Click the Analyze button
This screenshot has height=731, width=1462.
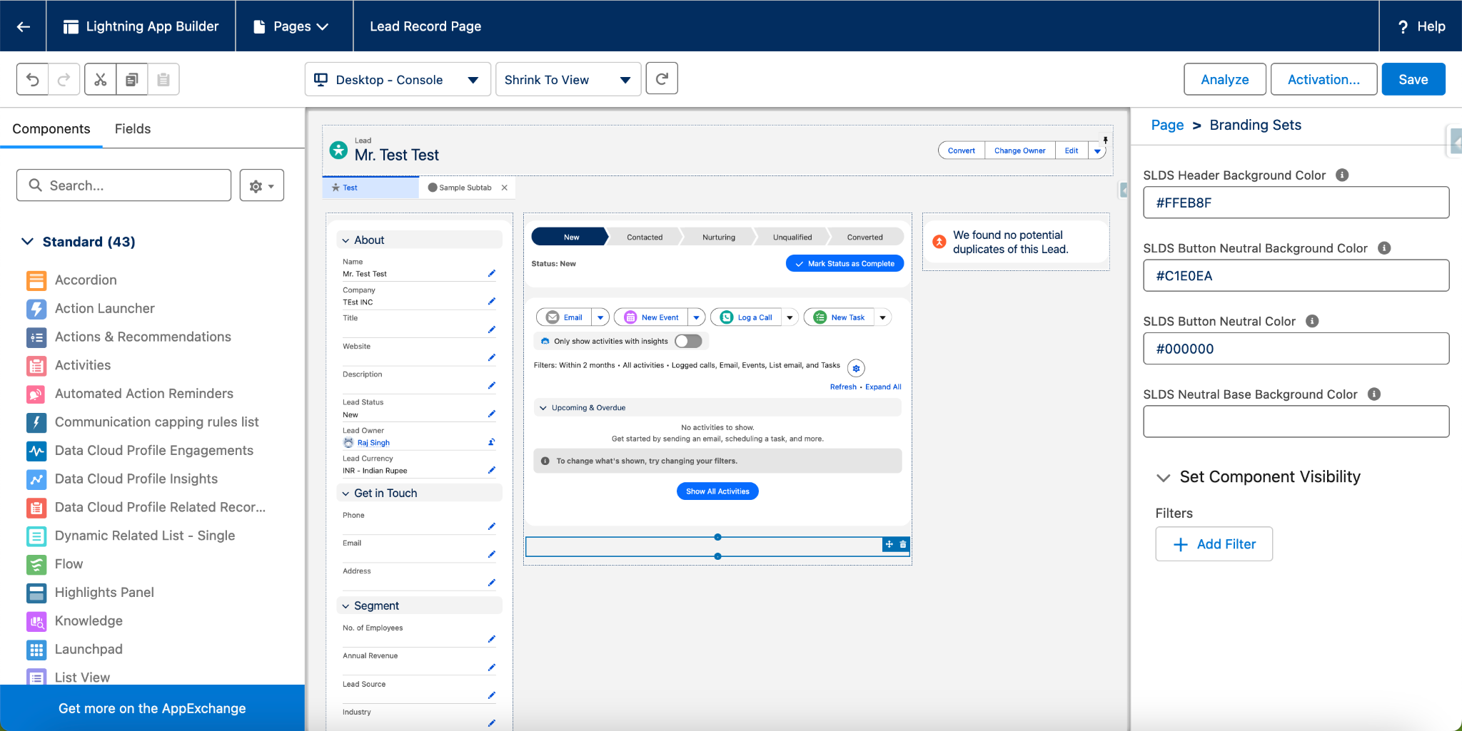click(x=1225, y=79)
